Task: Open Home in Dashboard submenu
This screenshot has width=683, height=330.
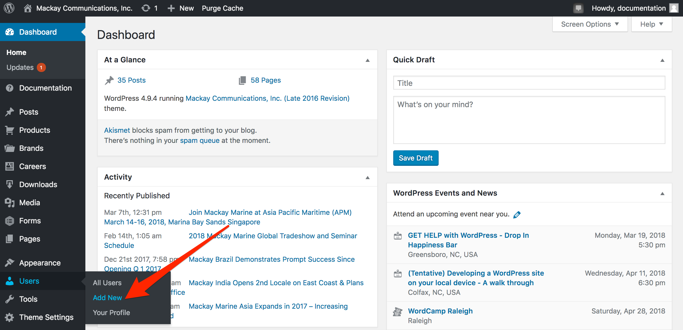Action: [x=16, y=53]
